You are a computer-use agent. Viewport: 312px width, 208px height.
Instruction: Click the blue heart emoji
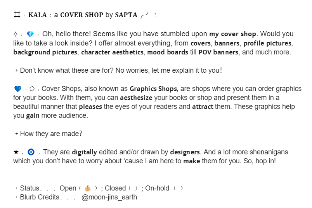tap(17, 89)
